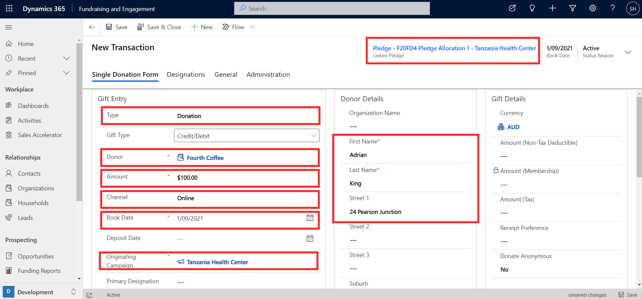Image resolution: width=642 pixels, height=299 pixels.
Task: Open the Dynamics 365 app launcher waffle
Action: pos(9,9)
